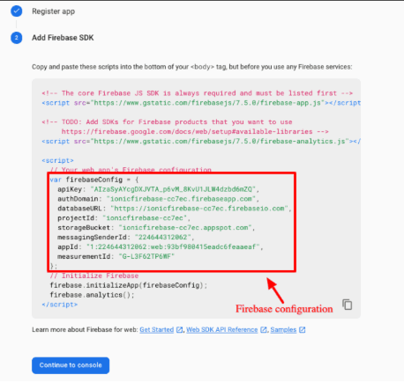The image size is (404, 382).
Task: Open the Samples external link icon
Action: tap(303, 330)
